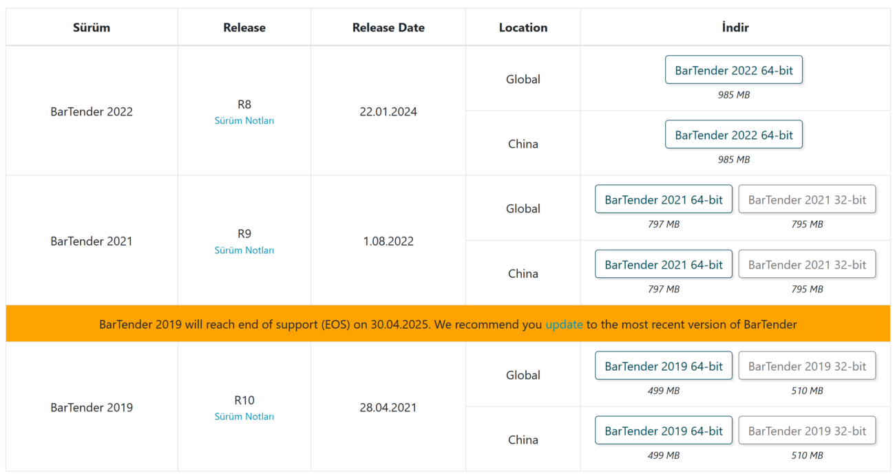
Task: Download BarTender 2021 32-bit from China row
Action: (807, 264)
